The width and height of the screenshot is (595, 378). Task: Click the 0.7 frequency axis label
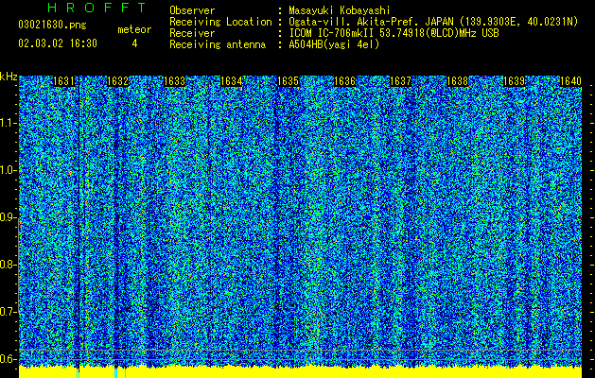click(8, 312)
